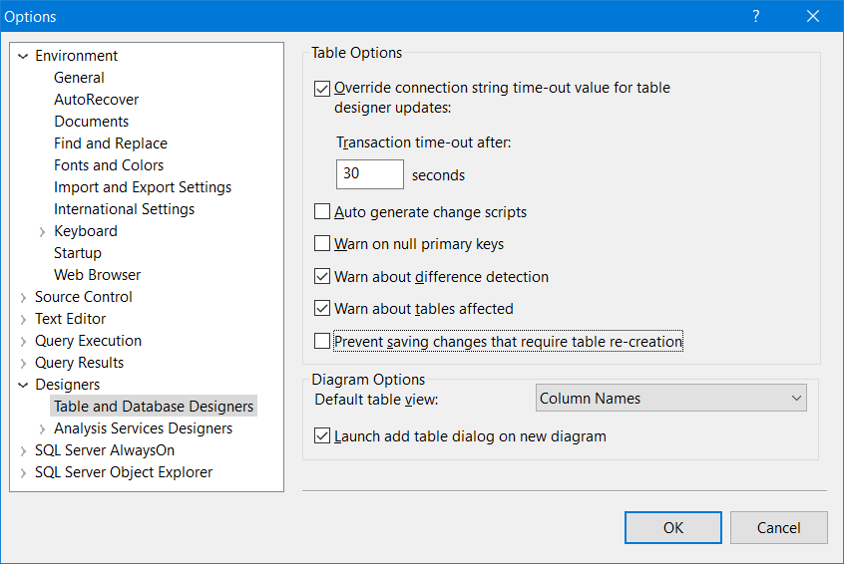Expand Analysis Services Designers node

tap(42, 428)
